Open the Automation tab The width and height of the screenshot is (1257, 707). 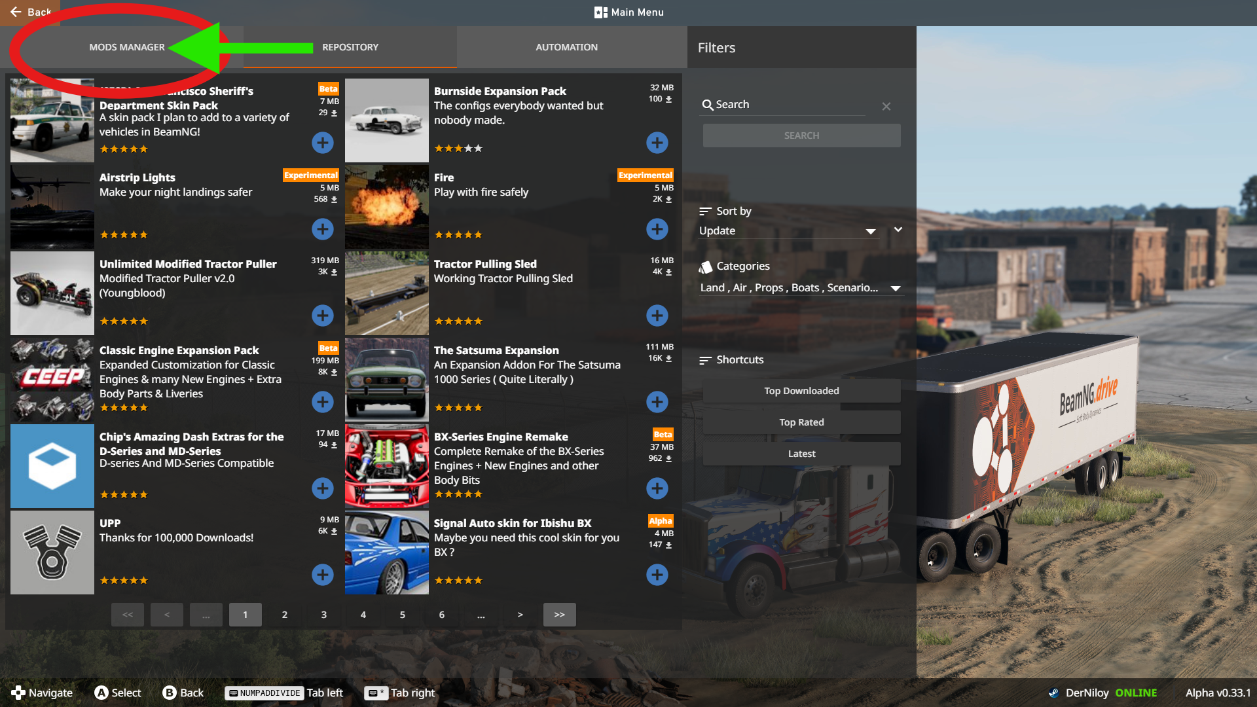(x=566, y=47)
